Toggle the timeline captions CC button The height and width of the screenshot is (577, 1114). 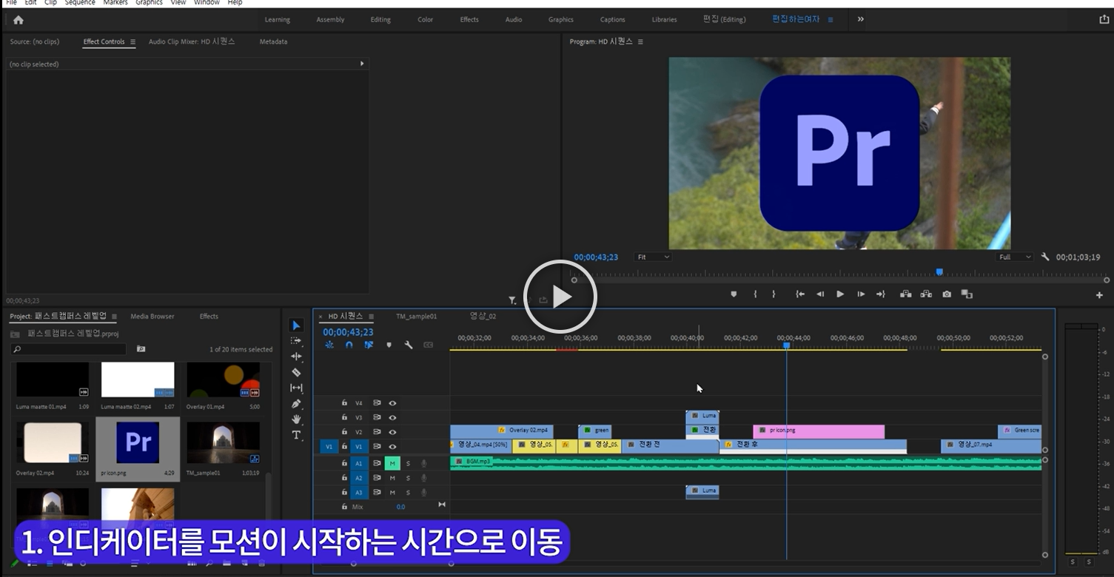coord(428,345)
